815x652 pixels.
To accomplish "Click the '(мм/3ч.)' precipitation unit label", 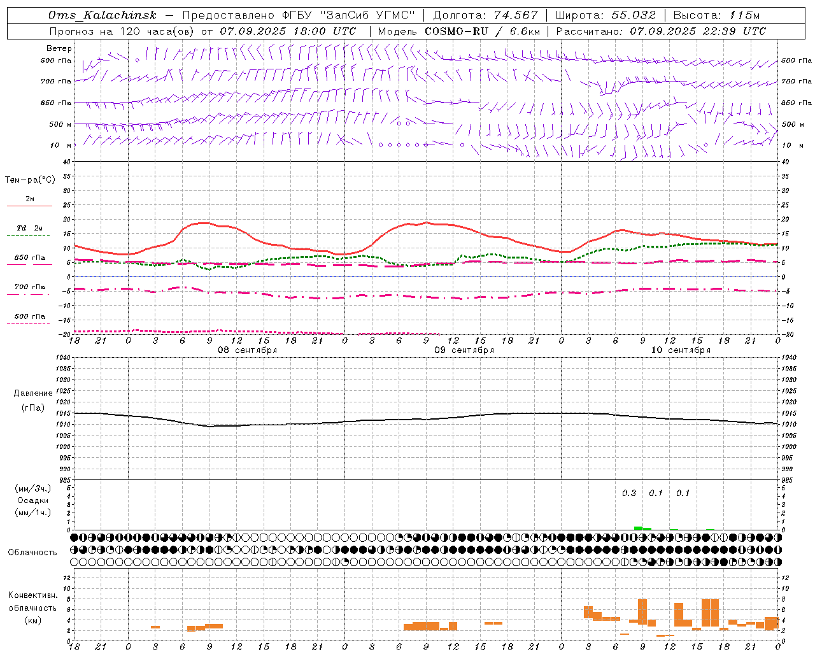I will point(33,488).
